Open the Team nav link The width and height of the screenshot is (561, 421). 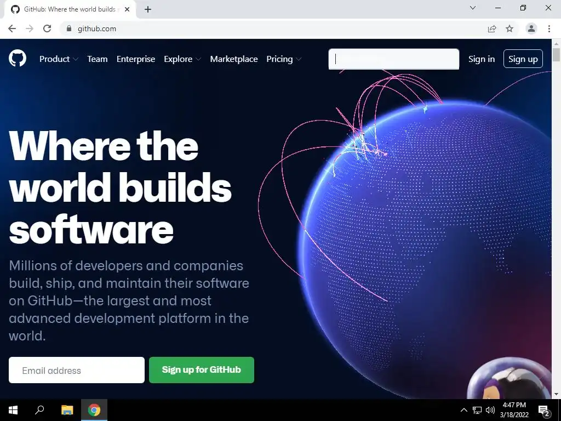point(98,59)
